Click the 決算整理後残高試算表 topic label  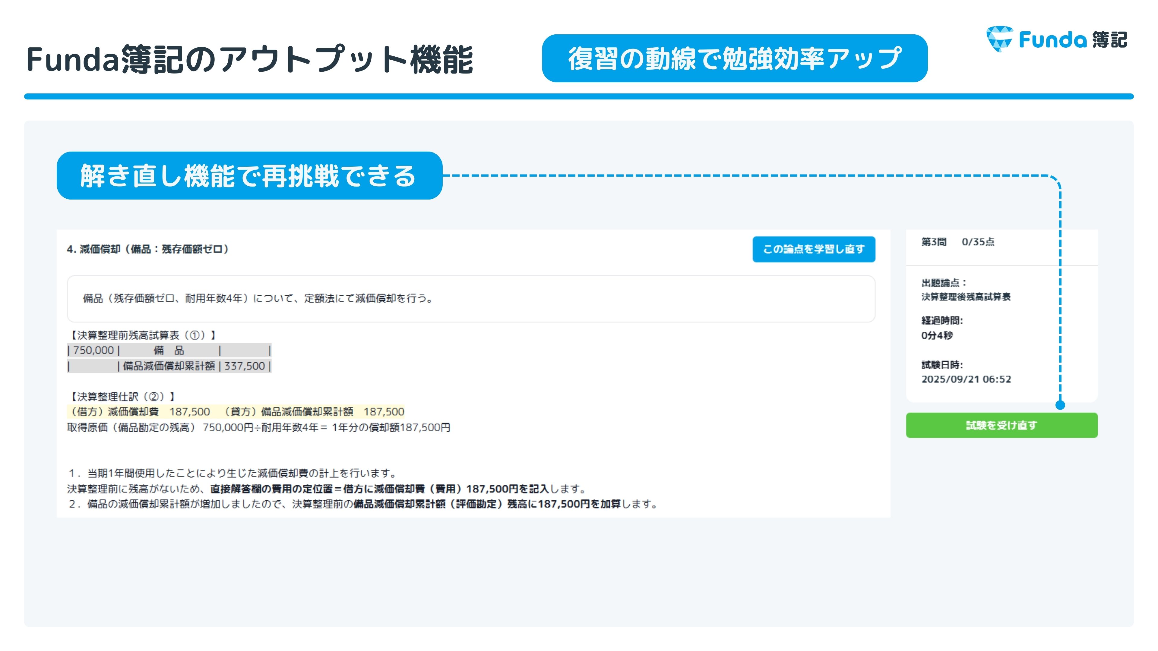[966, 297]
